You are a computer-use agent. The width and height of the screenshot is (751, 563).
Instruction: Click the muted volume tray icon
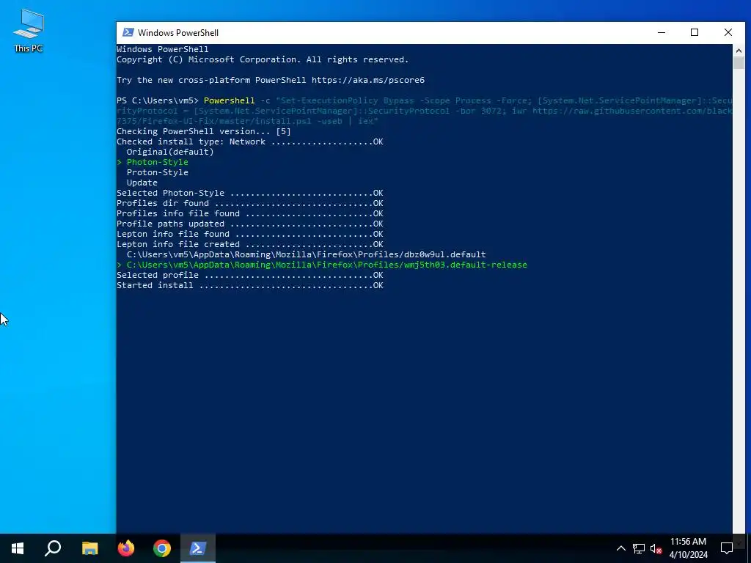point(656,548)
